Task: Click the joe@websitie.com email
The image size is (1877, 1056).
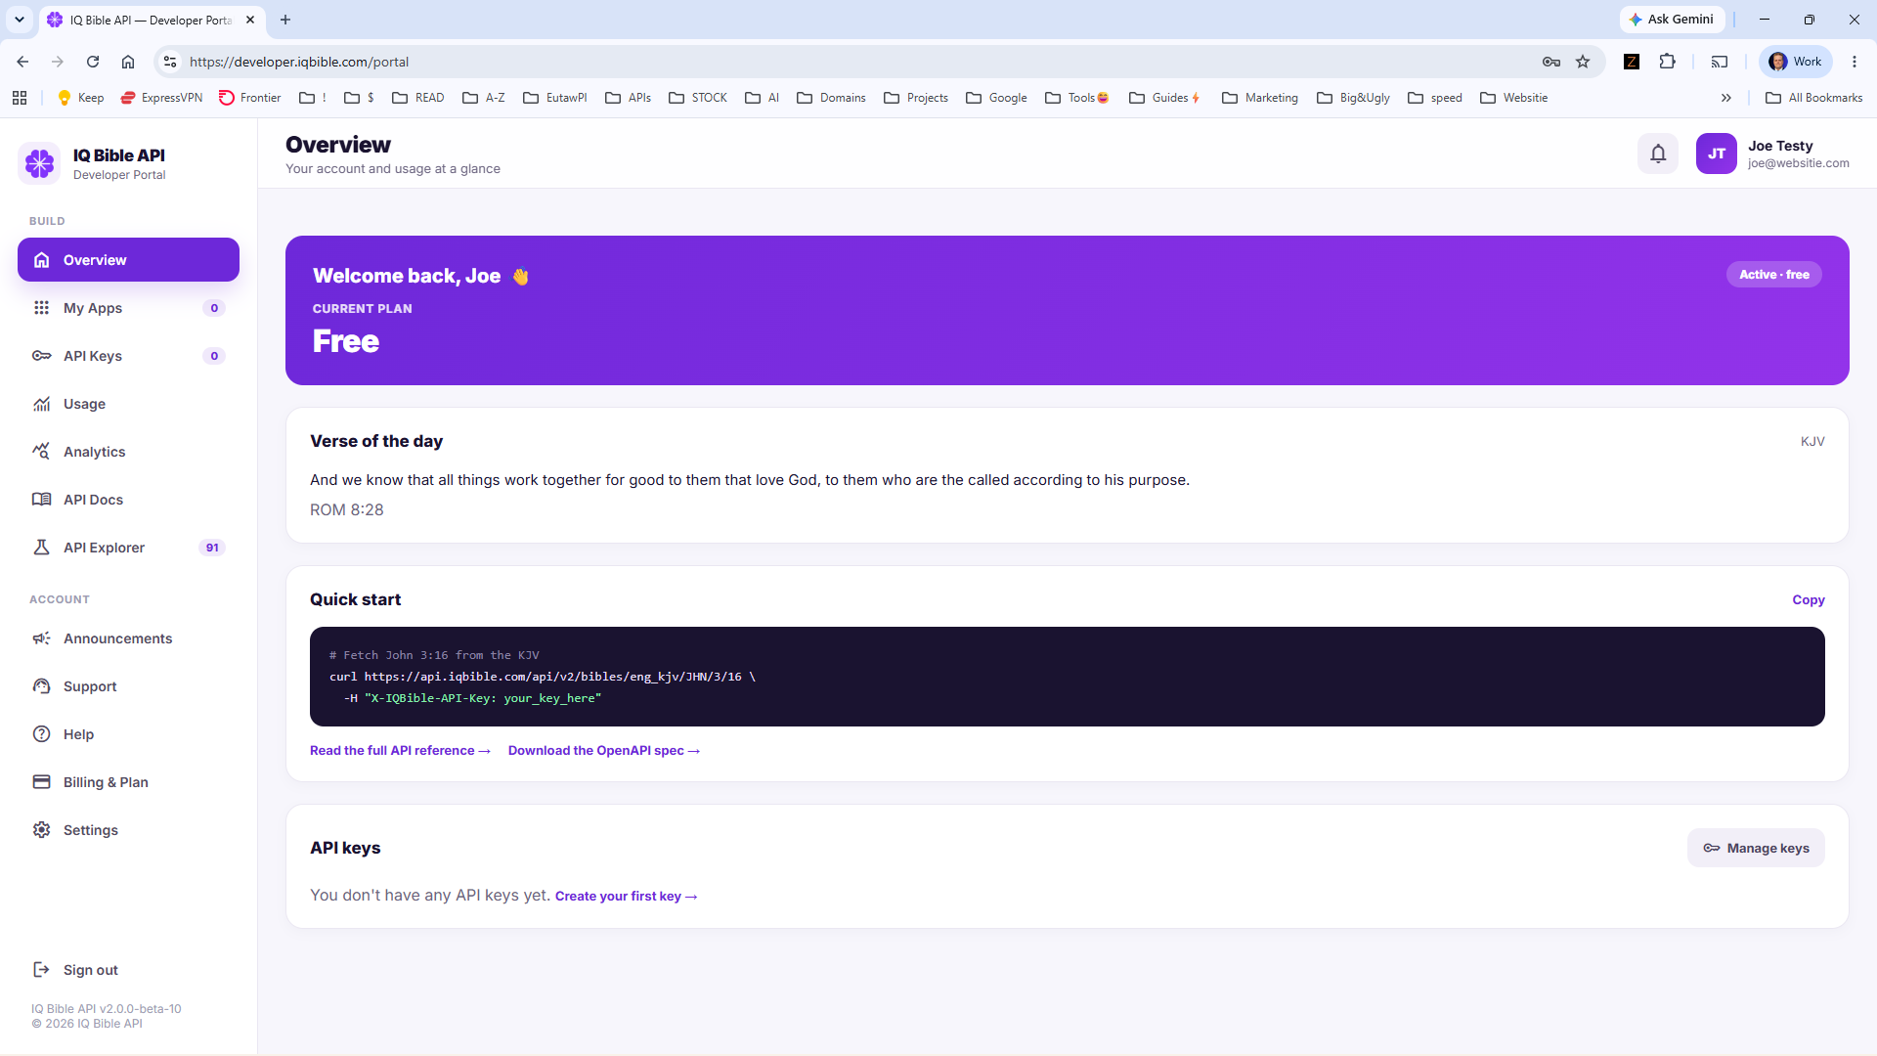Action: pyautogui.click(x=1799, y=163)
